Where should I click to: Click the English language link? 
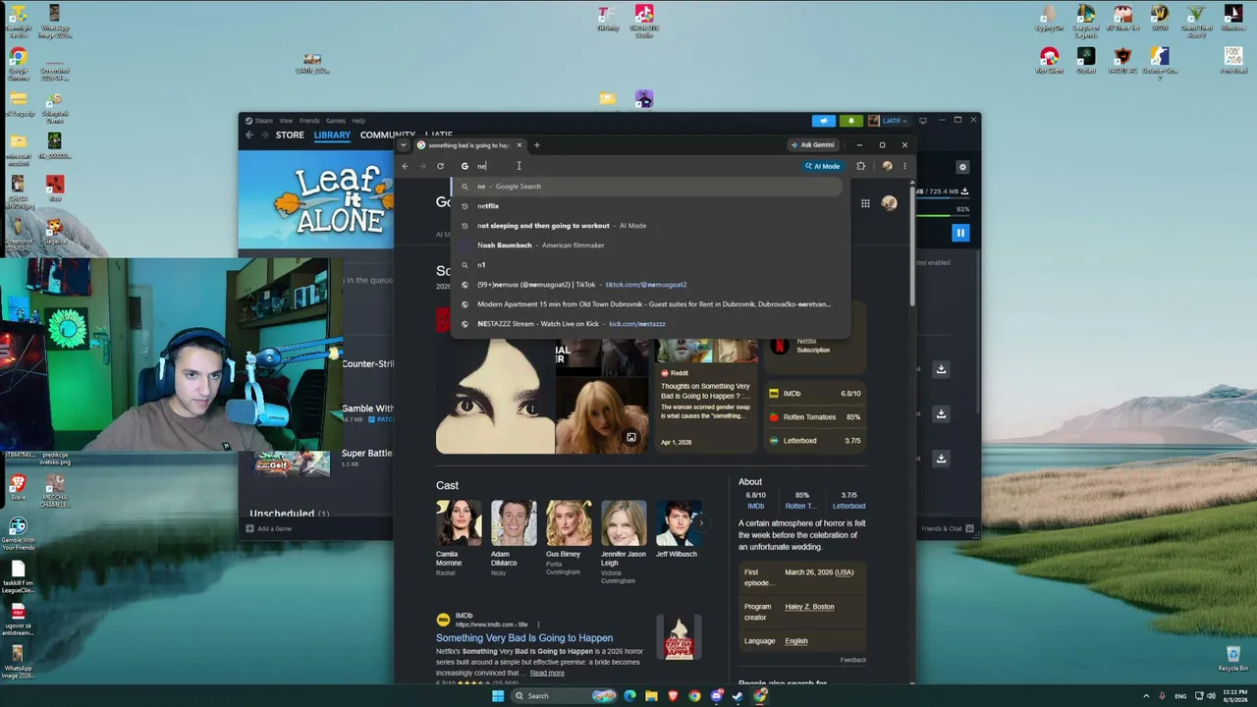pos(796,641)
